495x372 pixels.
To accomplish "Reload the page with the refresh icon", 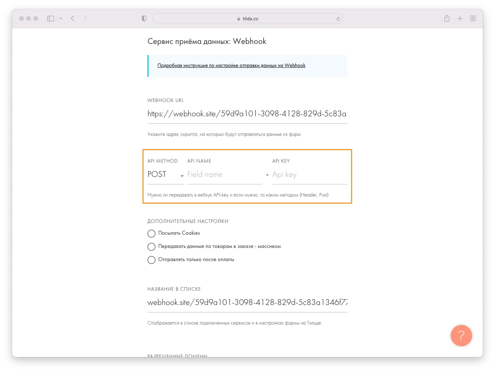I will coord(338,19).
